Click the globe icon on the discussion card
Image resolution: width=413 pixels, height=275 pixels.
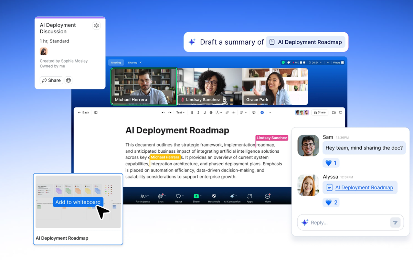[x=68, y=80]
